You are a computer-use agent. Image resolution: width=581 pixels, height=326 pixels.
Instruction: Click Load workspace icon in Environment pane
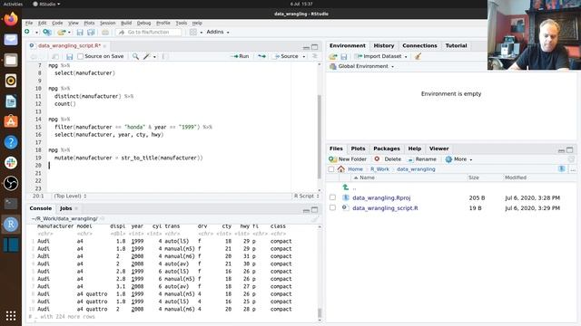[333, 56]
